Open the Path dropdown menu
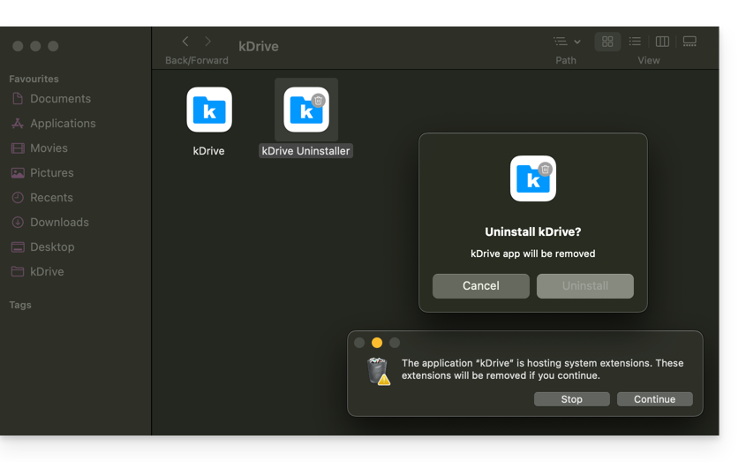This screenshot has width=746, height=462. [x=566, y=42]
